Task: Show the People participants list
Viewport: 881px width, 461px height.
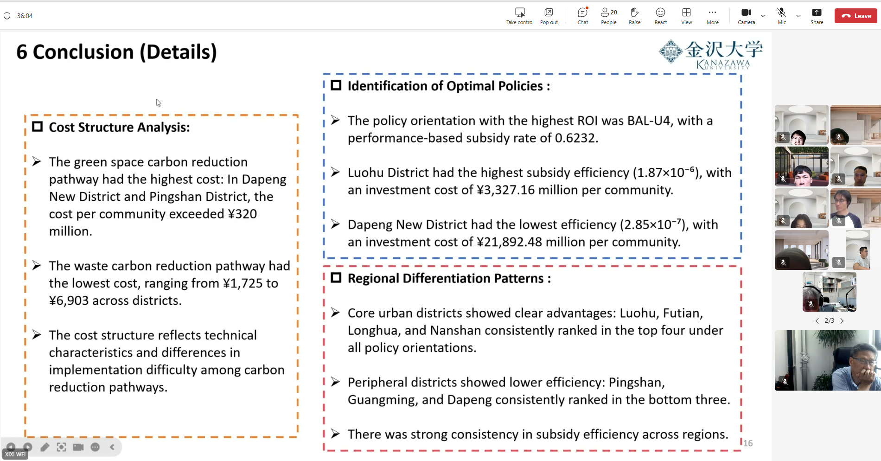Action: pos(609,16)
